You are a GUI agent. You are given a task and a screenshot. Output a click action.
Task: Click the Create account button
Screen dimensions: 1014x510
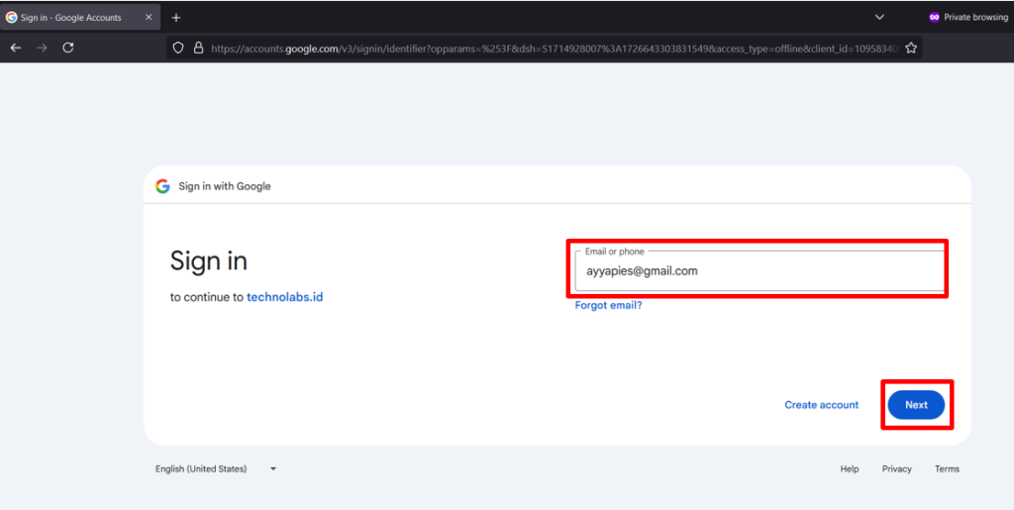coord(821,405)
